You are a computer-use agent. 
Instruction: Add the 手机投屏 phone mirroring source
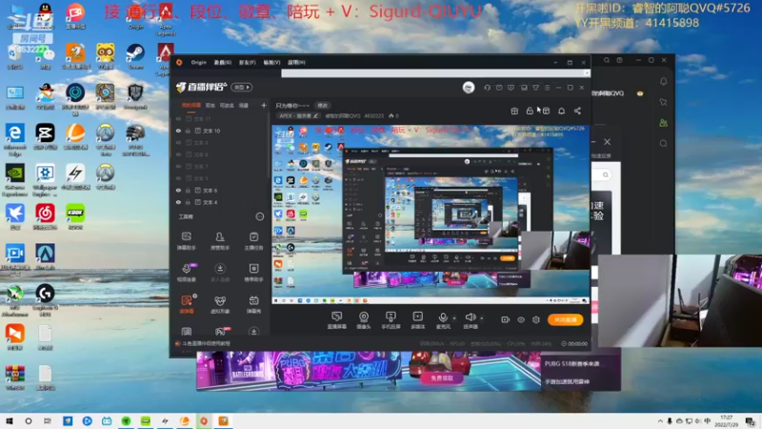(x=391, y=320)
